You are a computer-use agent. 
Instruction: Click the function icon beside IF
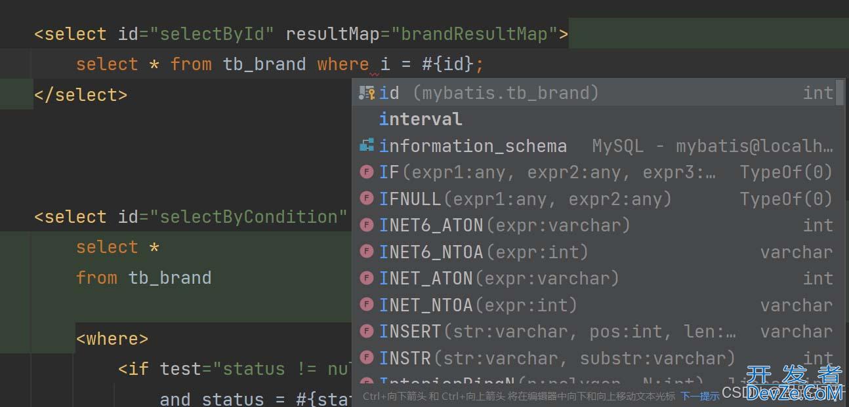pyautogui.click(x=367, y=172)
